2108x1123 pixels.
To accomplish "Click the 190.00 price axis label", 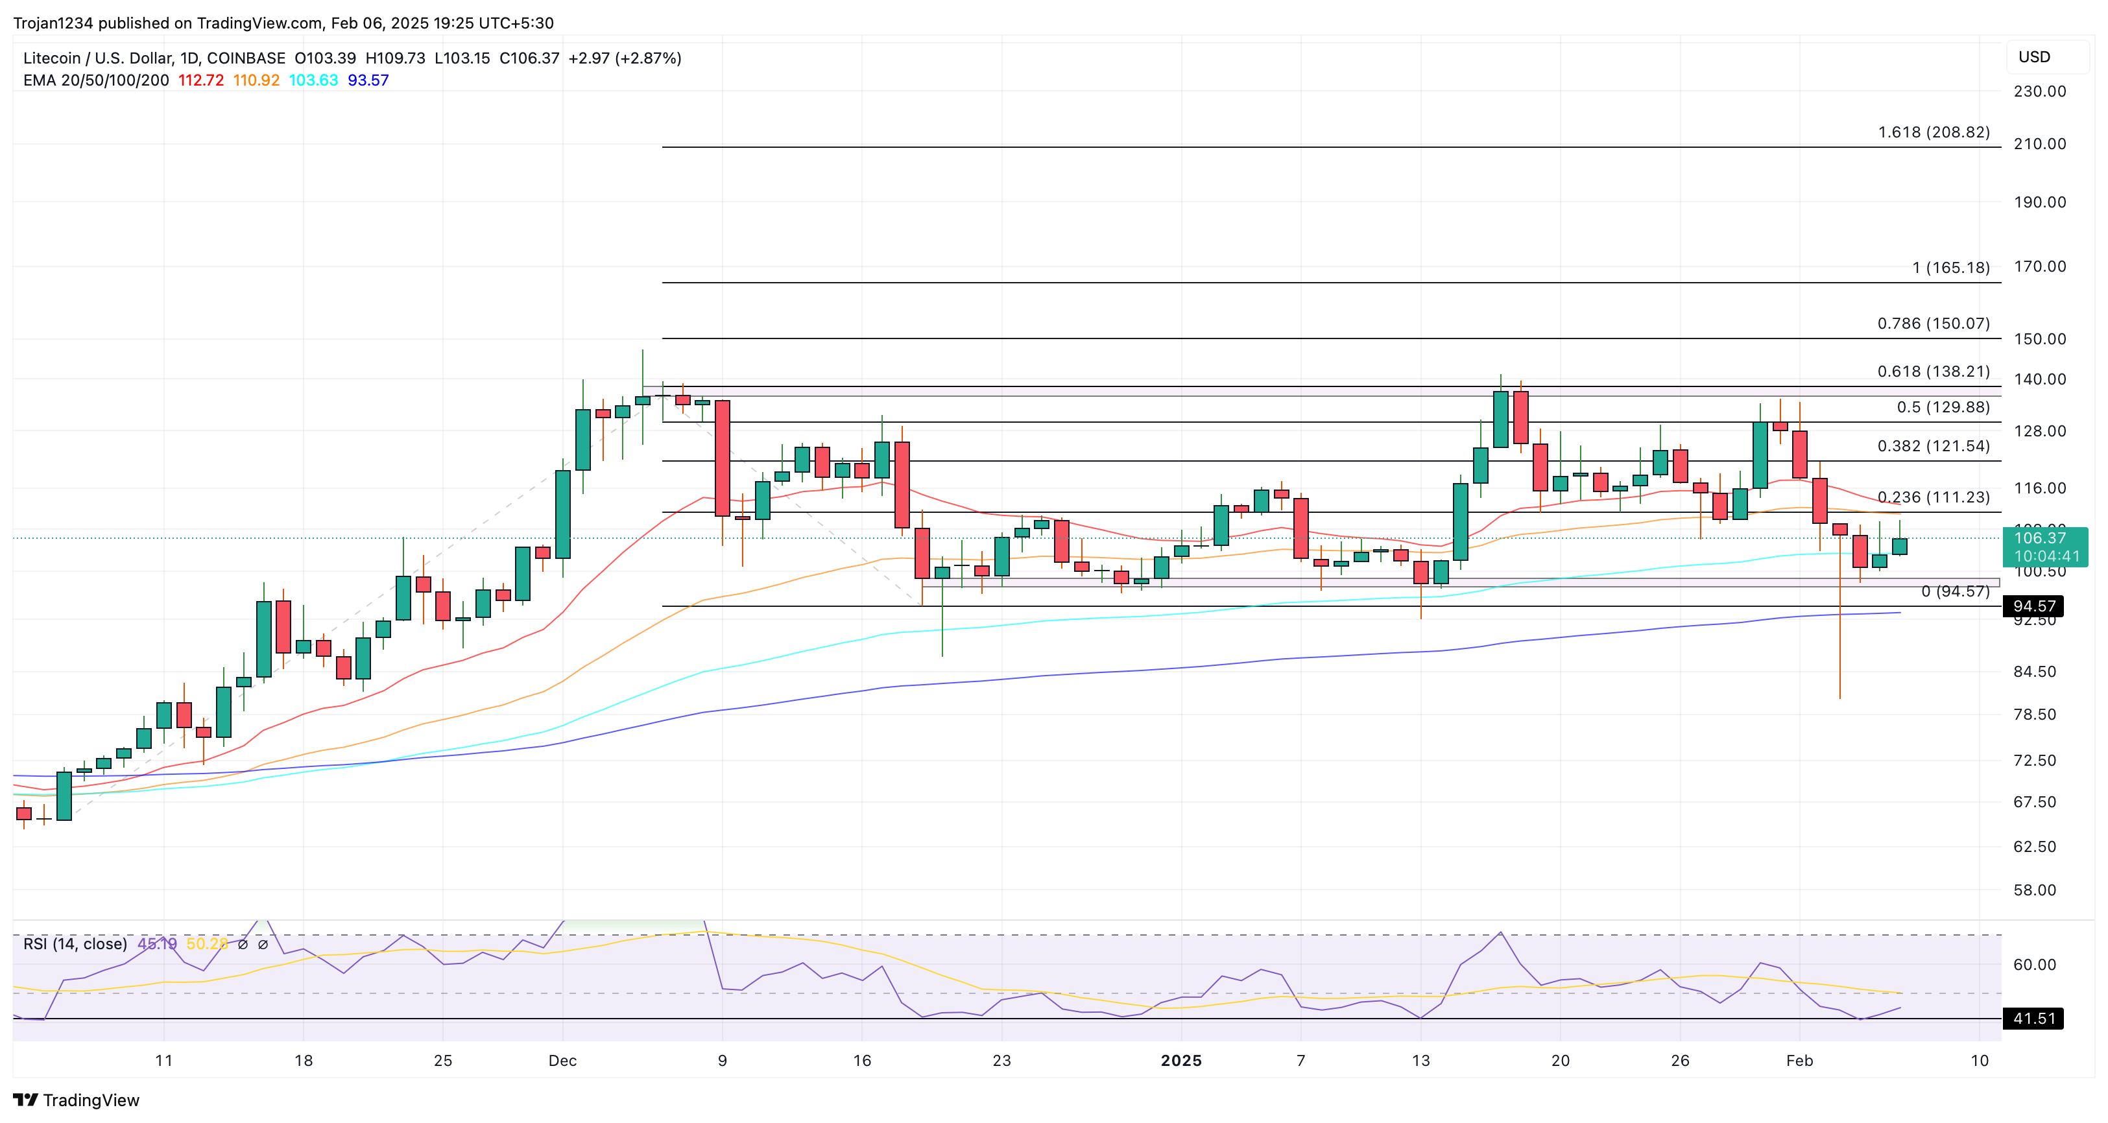I will pos(2040,202).
